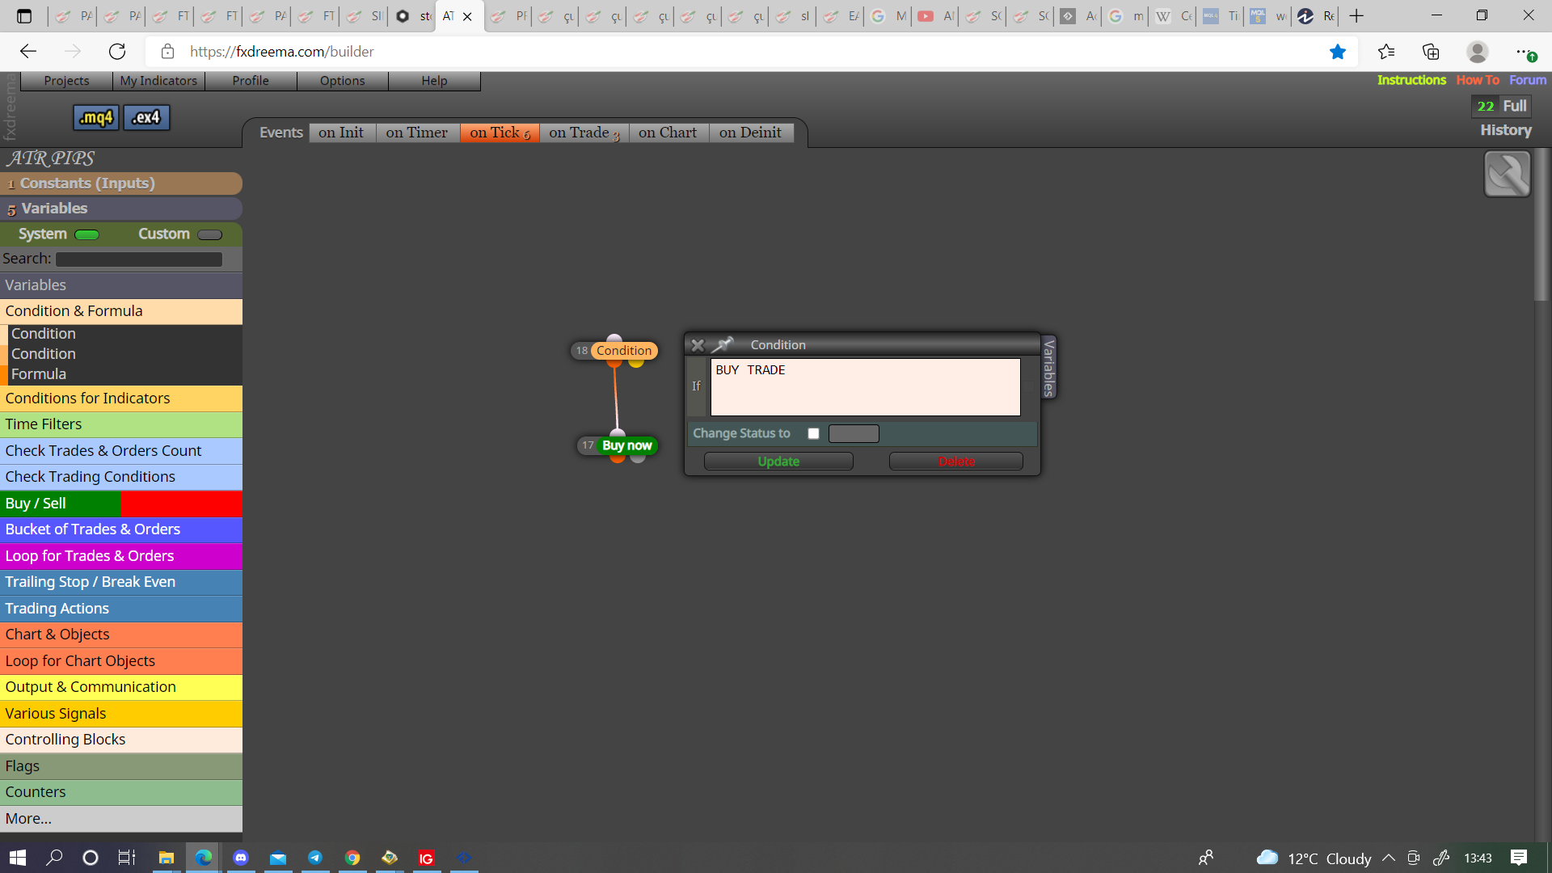This screenshot has width=1552, height=873.
Task: View site lock information icon
Action: click(167, 52)
